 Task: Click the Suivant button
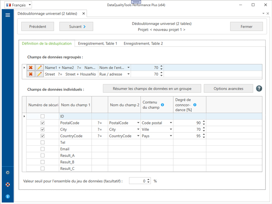tap(76, 26)
